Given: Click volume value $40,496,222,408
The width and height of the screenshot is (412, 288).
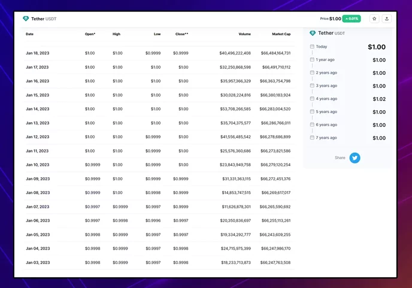Looking at the screenshot, I should click(x=235, y=53).
